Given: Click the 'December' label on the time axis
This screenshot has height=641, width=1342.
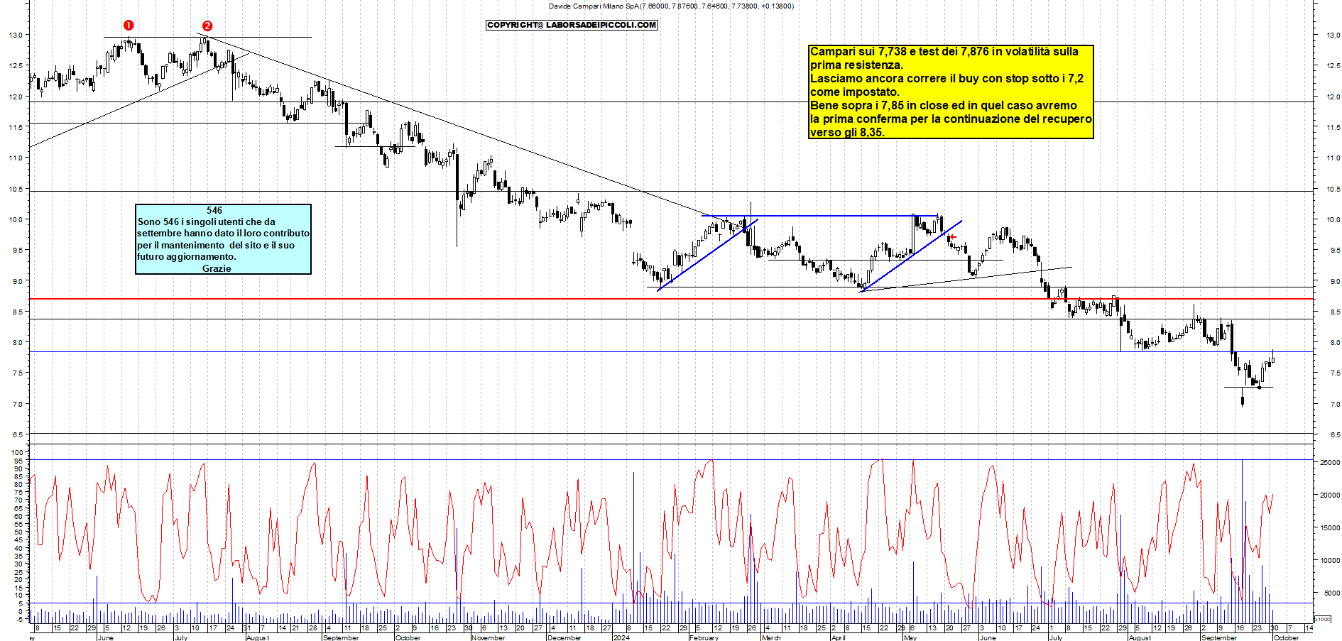Looking at the screenshot, I should pos(564,637).
